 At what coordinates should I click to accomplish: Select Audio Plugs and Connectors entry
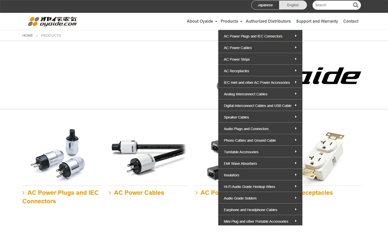(260, 129)
